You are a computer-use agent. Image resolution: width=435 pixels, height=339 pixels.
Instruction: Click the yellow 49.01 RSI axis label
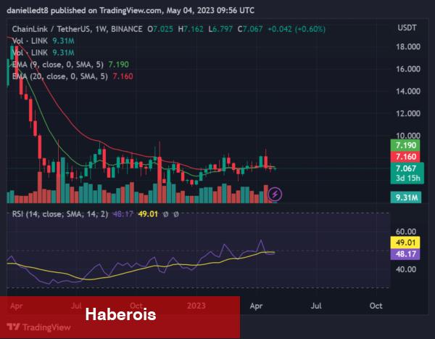(405, 242)
